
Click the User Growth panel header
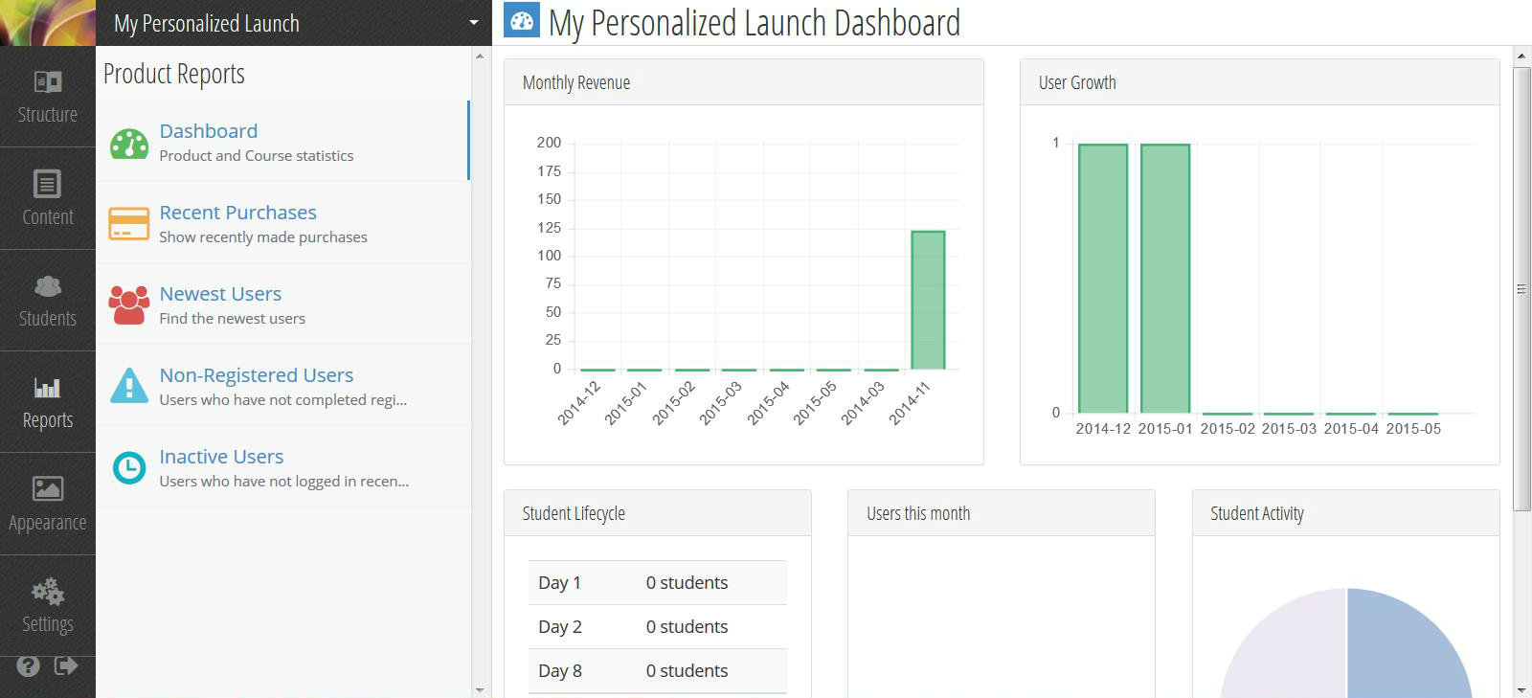point(1260,82)
